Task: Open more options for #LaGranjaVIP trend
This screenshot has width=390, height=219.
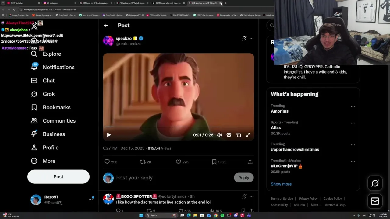Action: [x=353, y=162]
